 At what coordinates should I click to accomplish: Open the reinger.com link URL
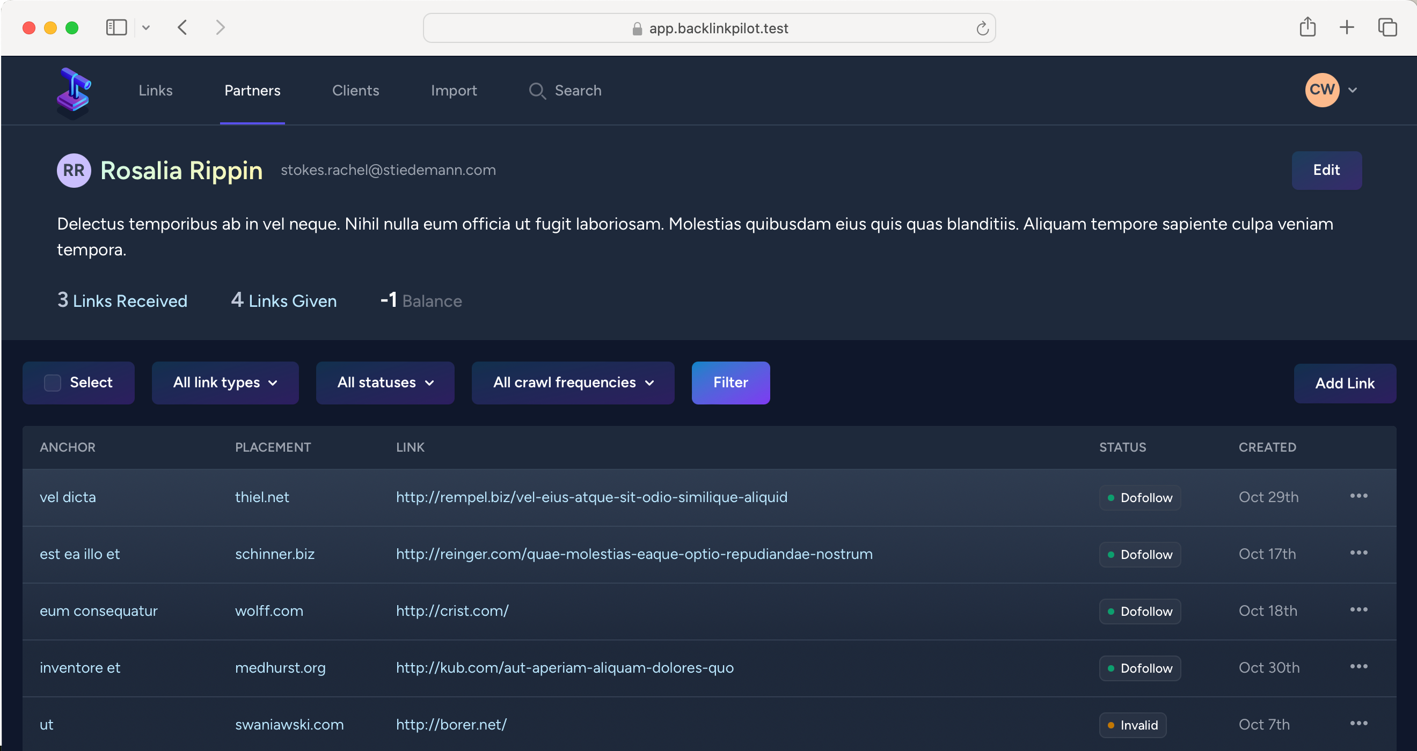(x=634, y=554)
